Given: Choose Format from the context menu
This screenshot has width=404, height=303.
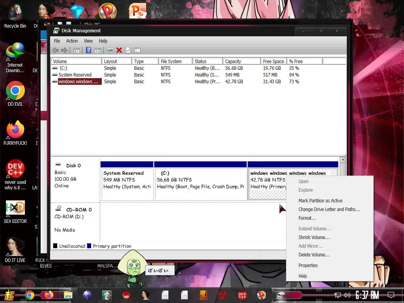Looking at the screenshot, I should pyautogui.click(x=307, y=218).
